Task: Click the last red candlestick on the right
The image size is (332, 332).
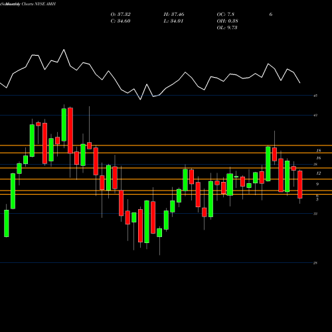Action: point(300,185)
